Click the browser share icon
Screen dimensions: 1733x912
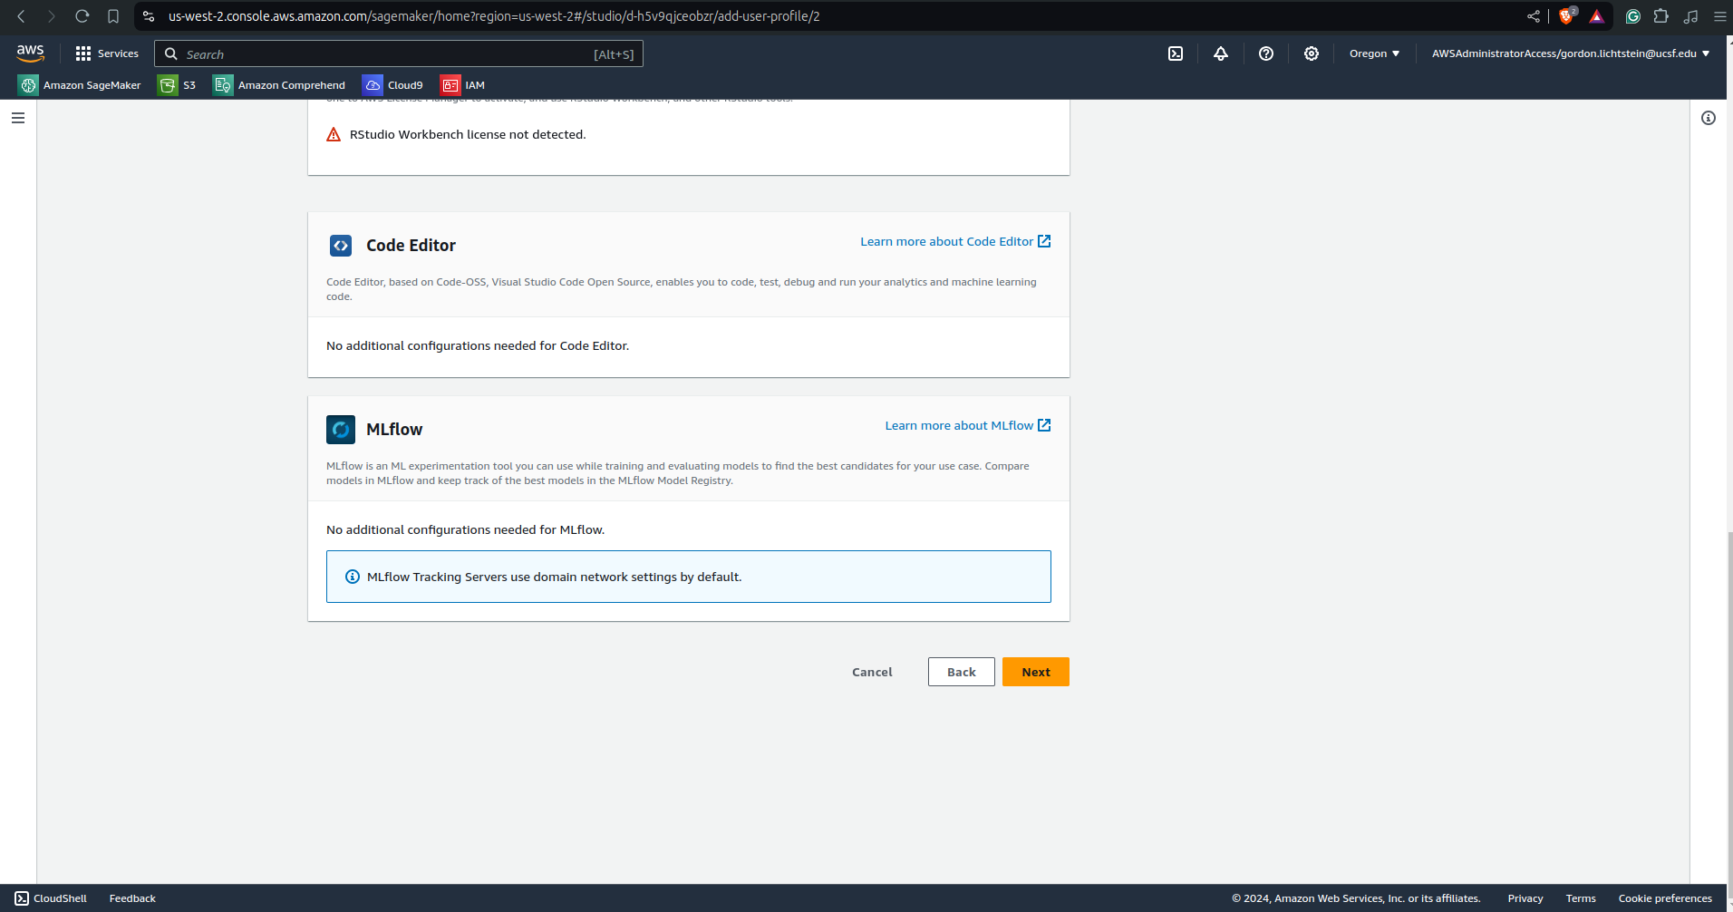pyautogui.click(x=1534, y=16)
